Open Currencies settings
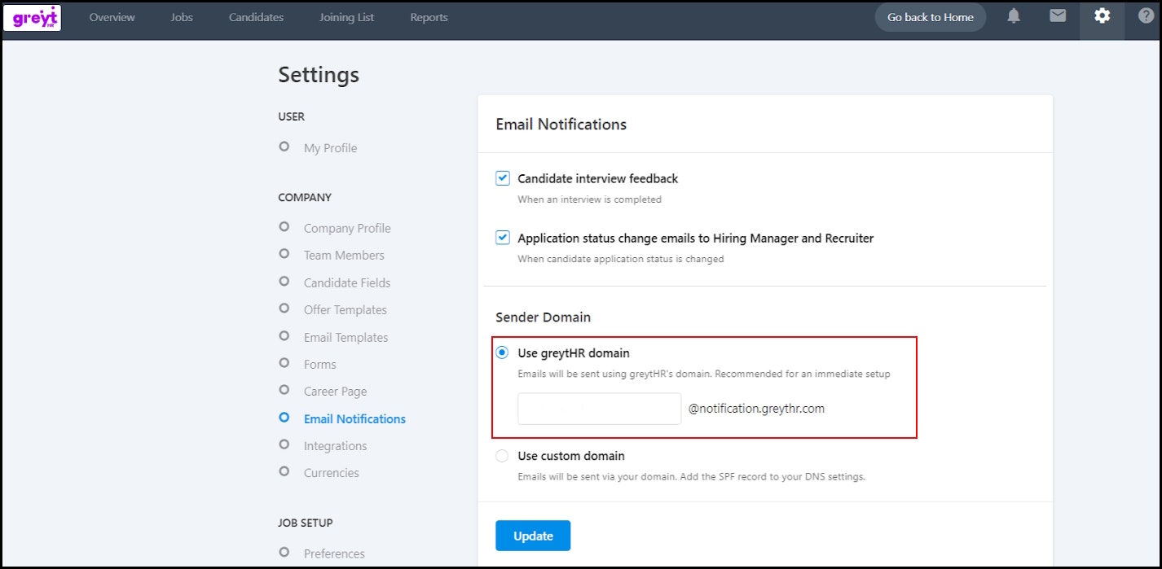 point(332,472)
